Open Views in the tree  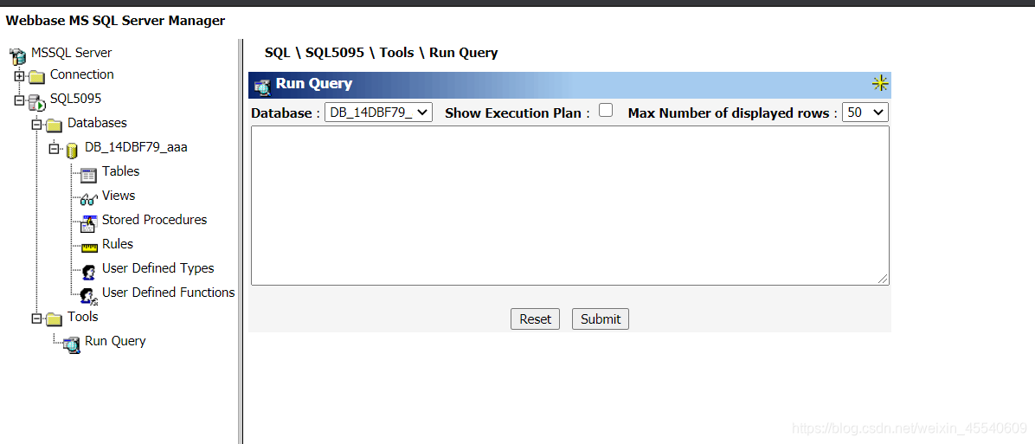coord(119,196)
